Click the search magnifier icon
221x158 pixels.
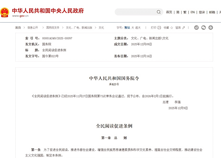[x=158, y=12]
